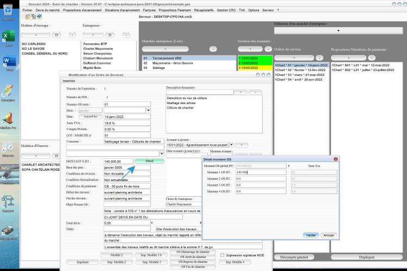Open the Serveur menu

tap(268, 10)
